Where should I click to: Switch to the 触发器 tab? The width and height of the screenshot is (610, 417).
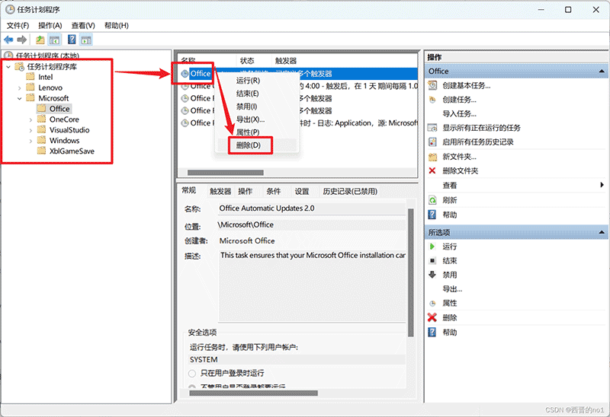(220, 192)
